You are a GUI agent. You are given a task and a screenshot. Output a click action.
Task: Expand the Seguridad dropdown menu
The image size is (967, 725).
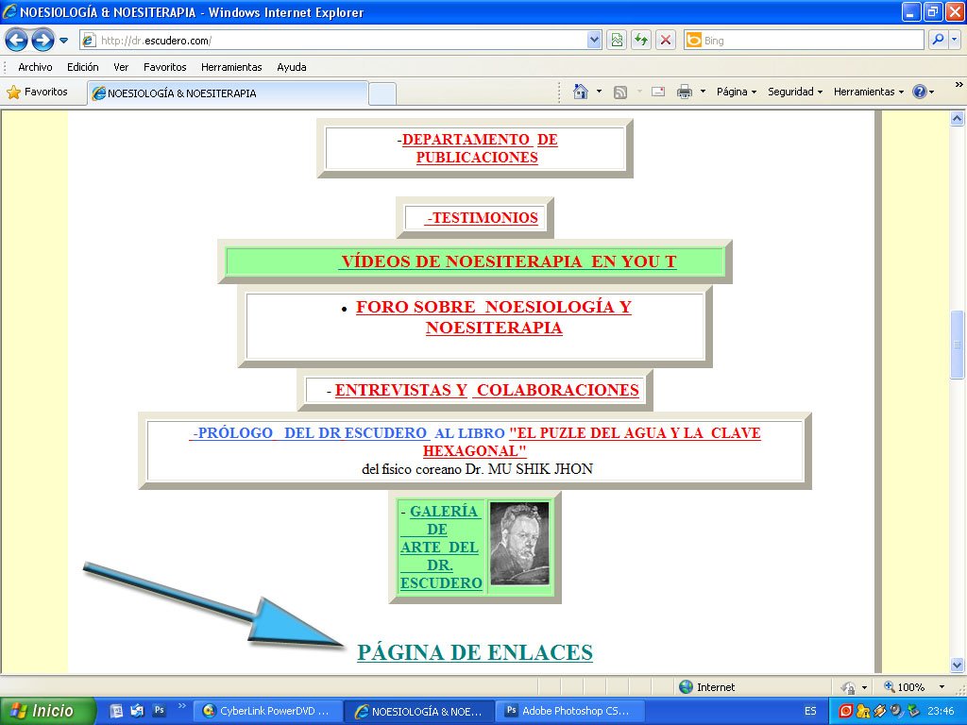(x=794, y=92)
